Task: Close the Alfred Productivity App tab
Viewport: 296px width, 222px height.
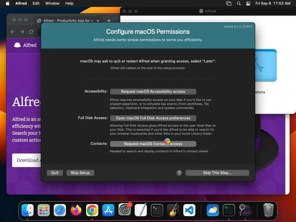Action: coord(98,21)
